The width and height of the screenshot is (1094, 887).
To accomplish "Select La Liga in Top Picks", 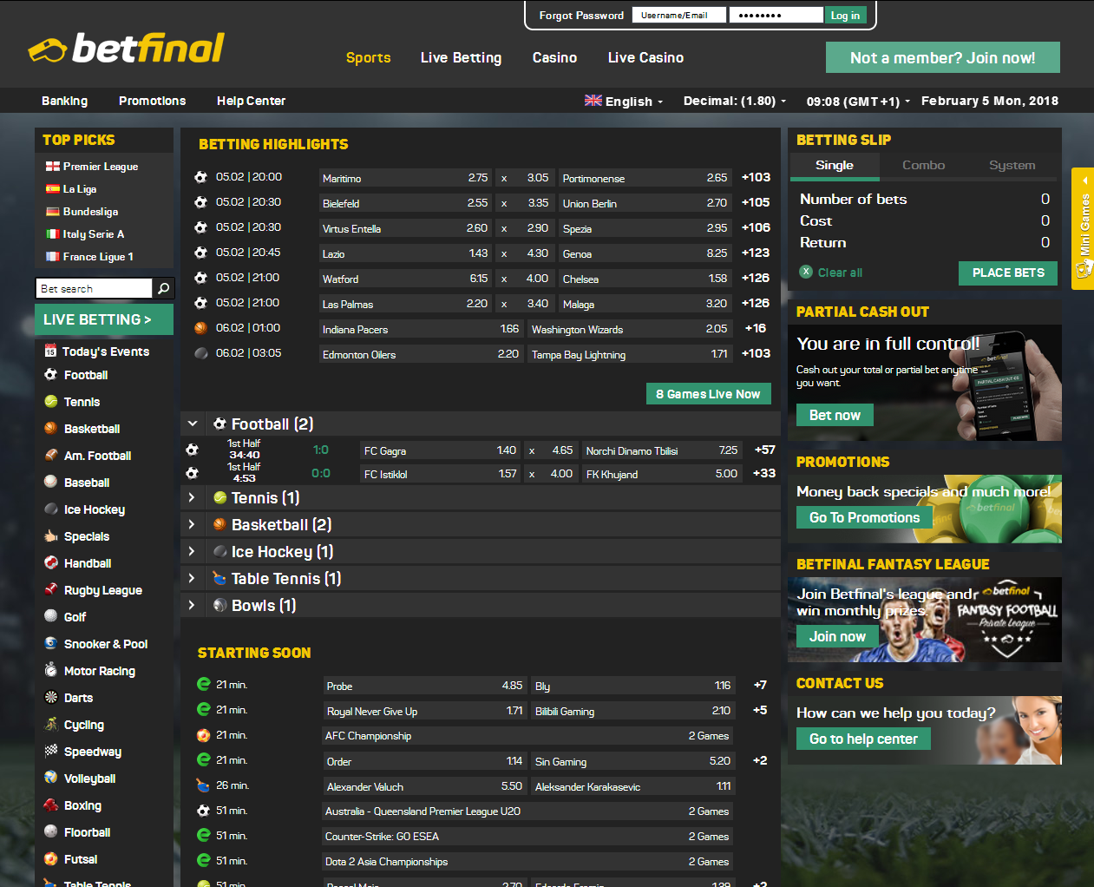I will (79, 188).
